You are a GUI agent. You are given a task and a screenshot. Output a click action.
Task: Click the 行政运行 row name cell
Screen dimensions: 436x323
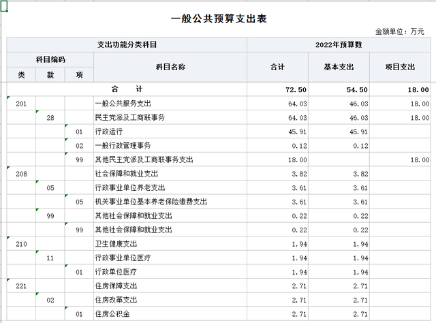coord(170,132)
